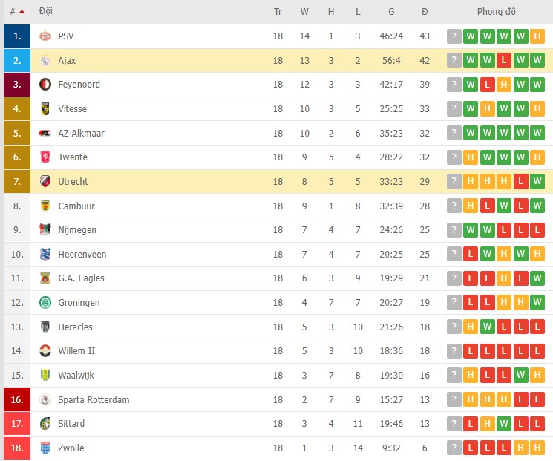The image size is (553, 461).
Task: Sort standings by W wins column
Action: coord(304,12)
